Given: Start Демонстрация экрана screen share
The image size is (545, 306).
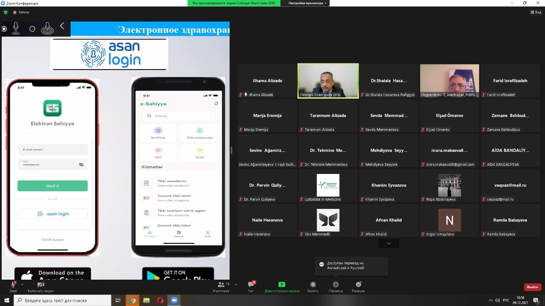Looking at the screenshot, I should tap(281, 287).
